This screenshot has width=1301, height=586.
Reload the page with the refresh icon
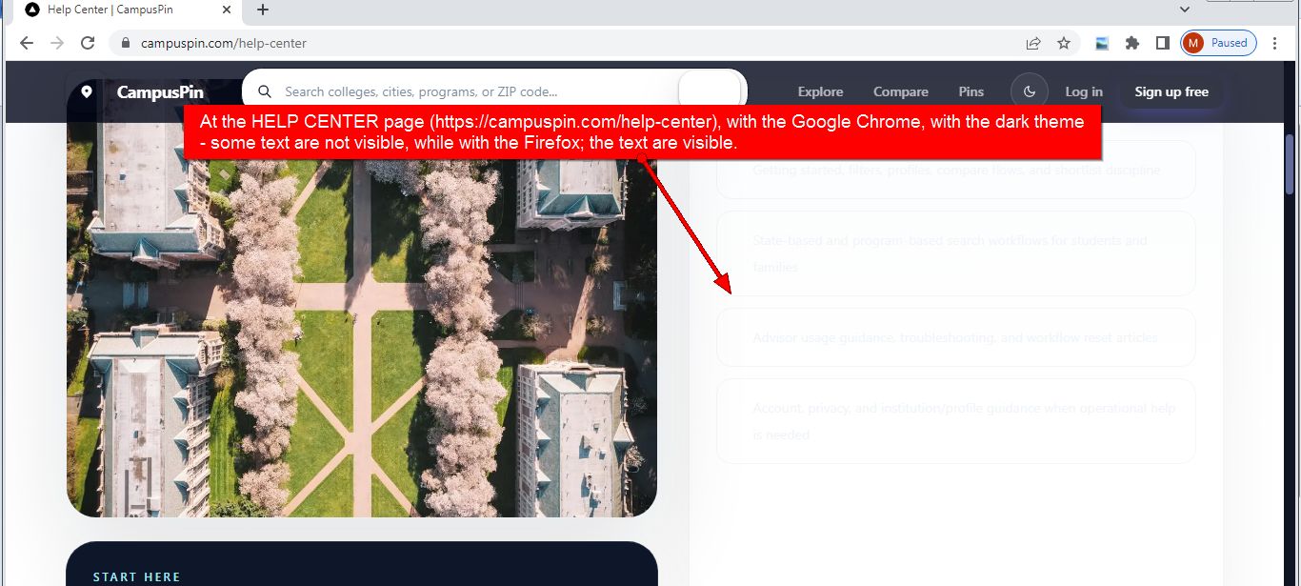click(x=88, y=43)
